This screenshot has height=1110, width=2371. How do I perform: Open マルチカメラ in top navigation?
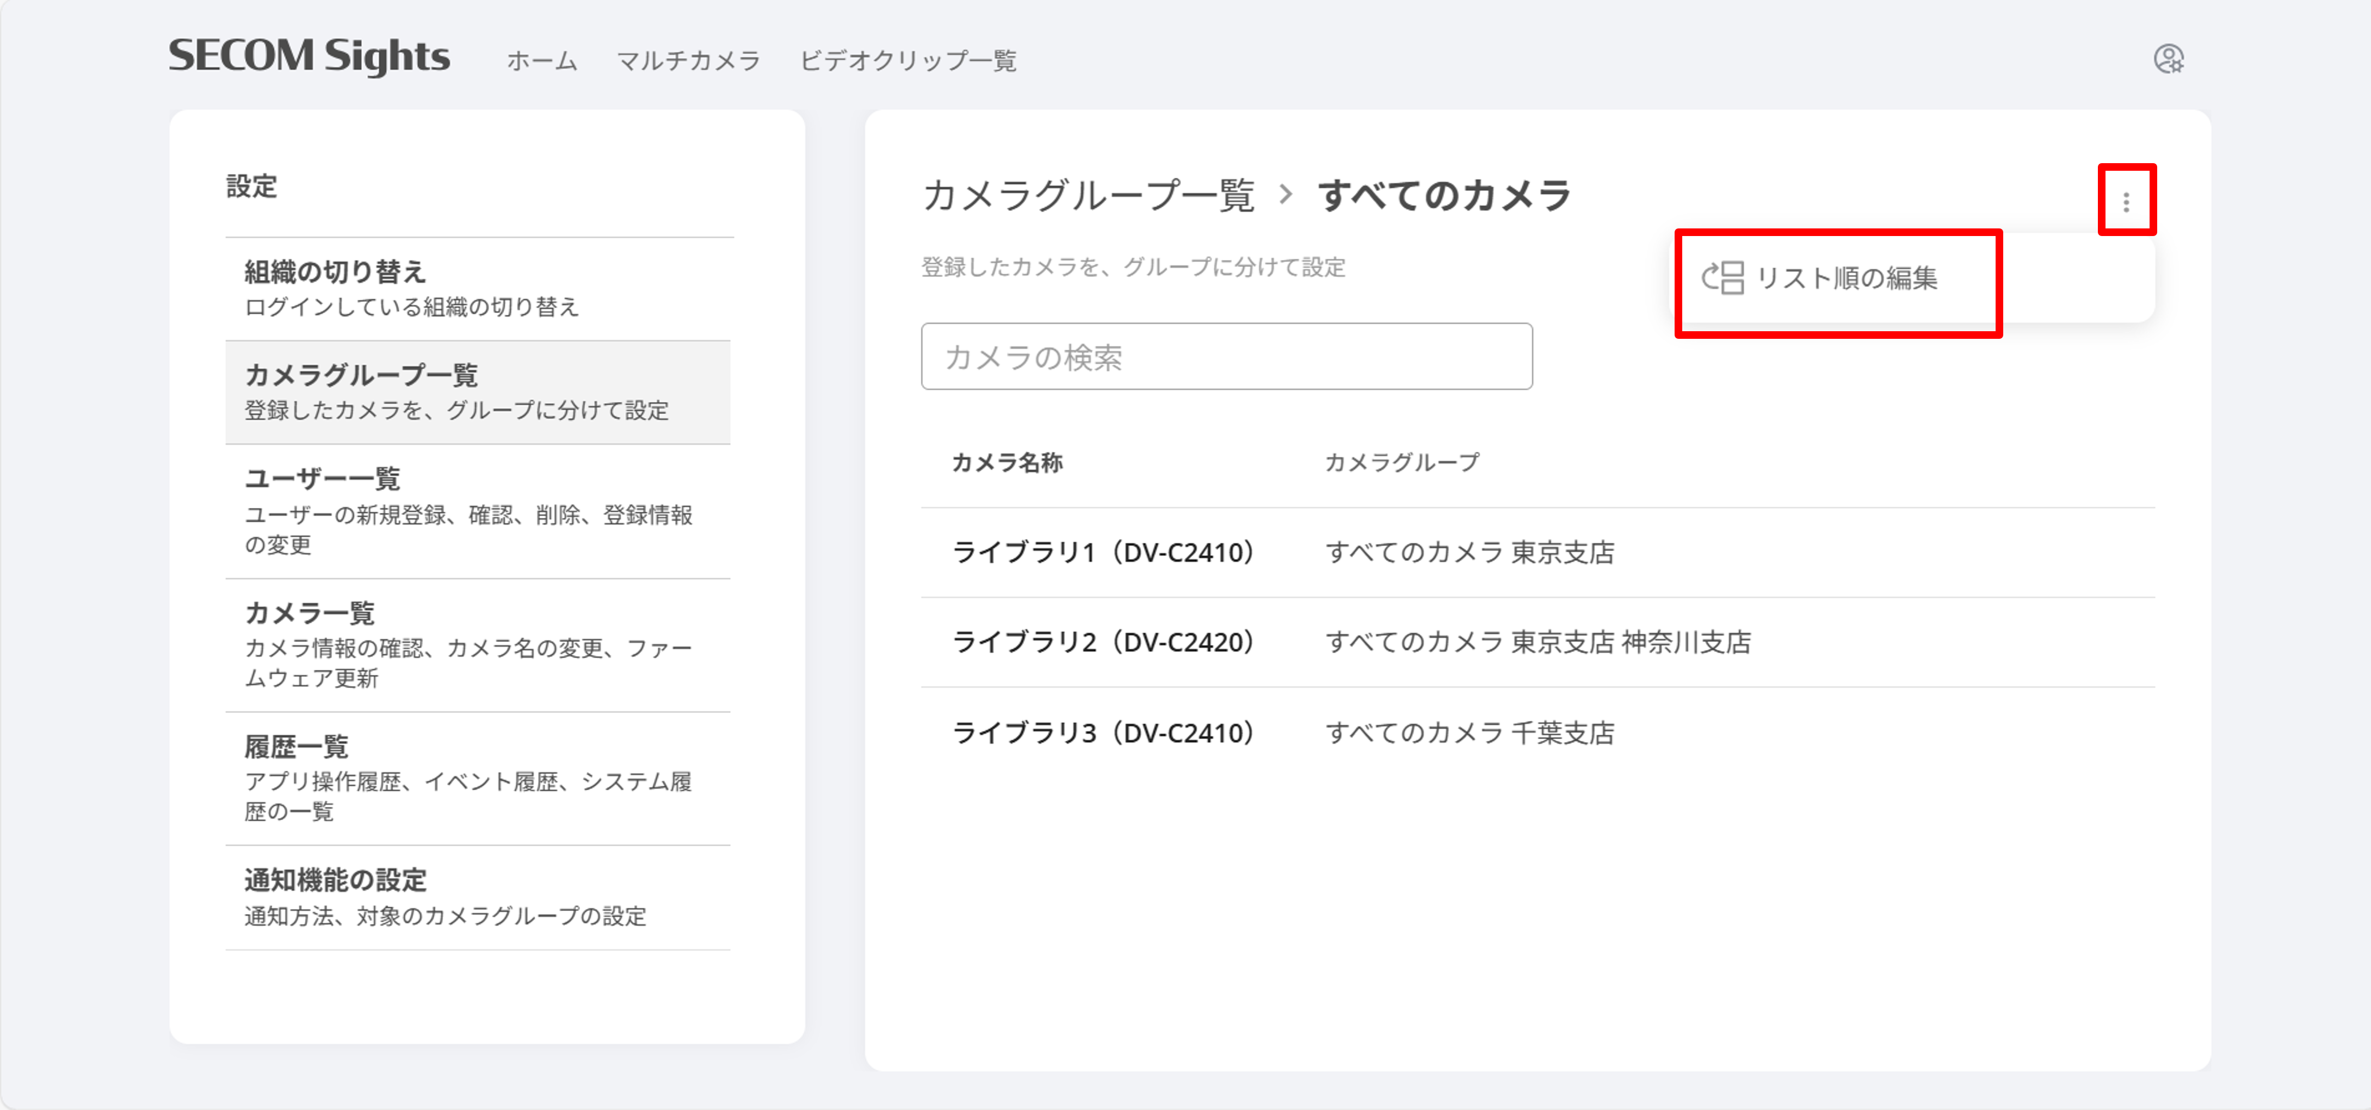coord(688,61)
